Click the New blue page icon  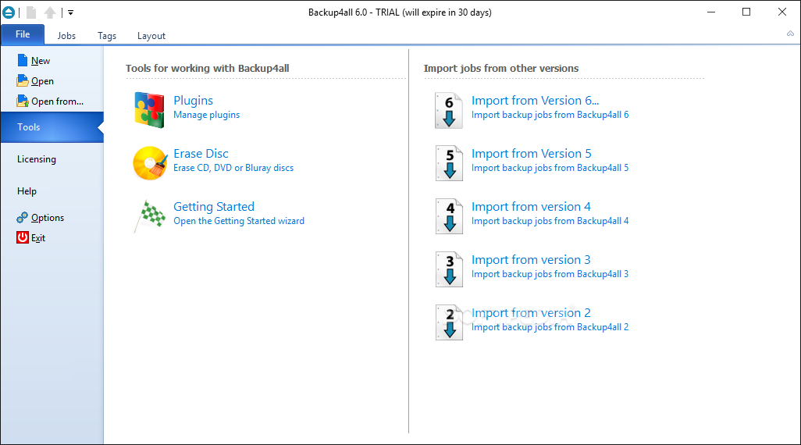coord(23,60)
